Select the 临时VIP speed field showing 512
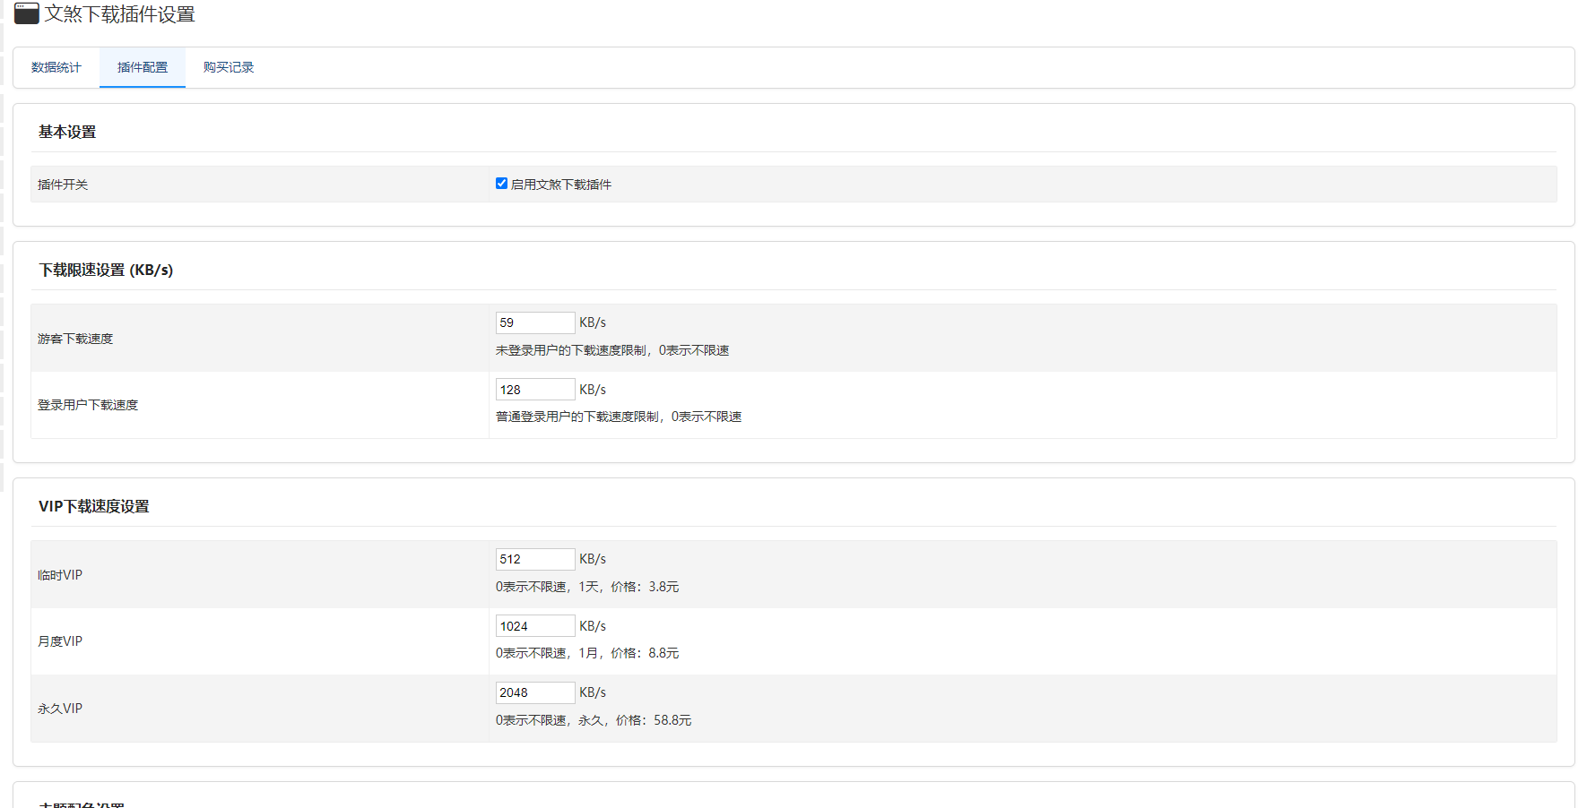 (534, 559)
